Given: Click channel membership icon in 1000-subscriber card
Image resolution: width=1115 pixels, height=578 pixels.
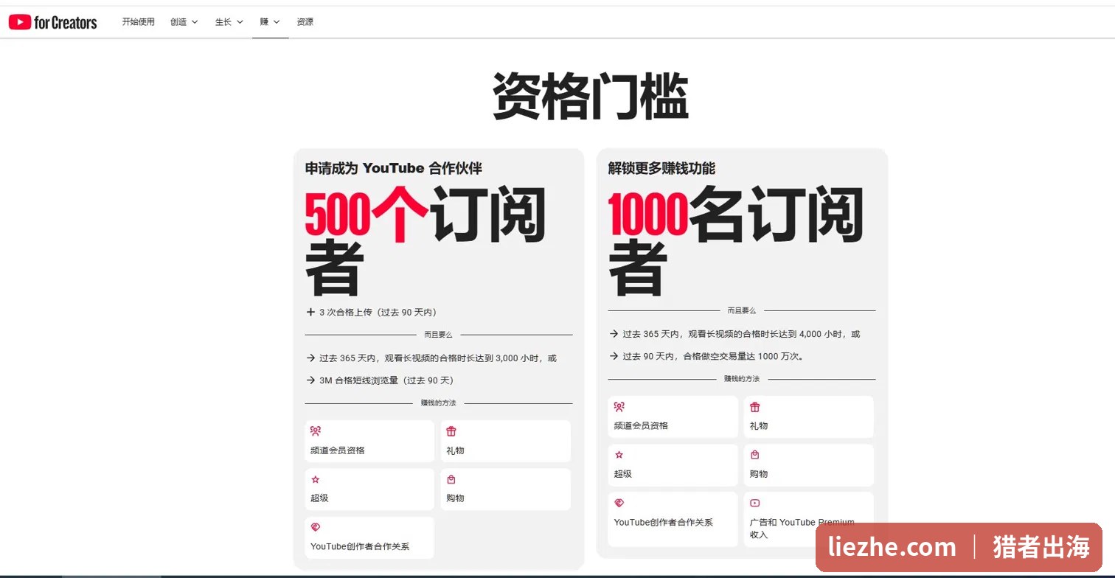Looking at the screenshot, I should (619, 407).
